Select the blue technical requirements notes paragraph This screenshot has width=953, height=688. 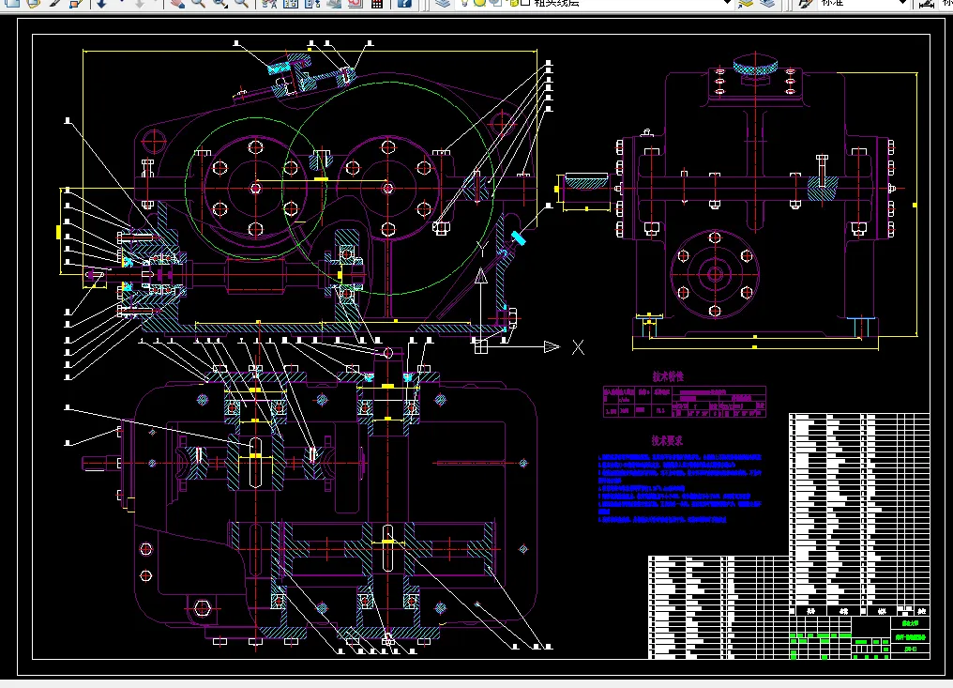coord(679,488)
